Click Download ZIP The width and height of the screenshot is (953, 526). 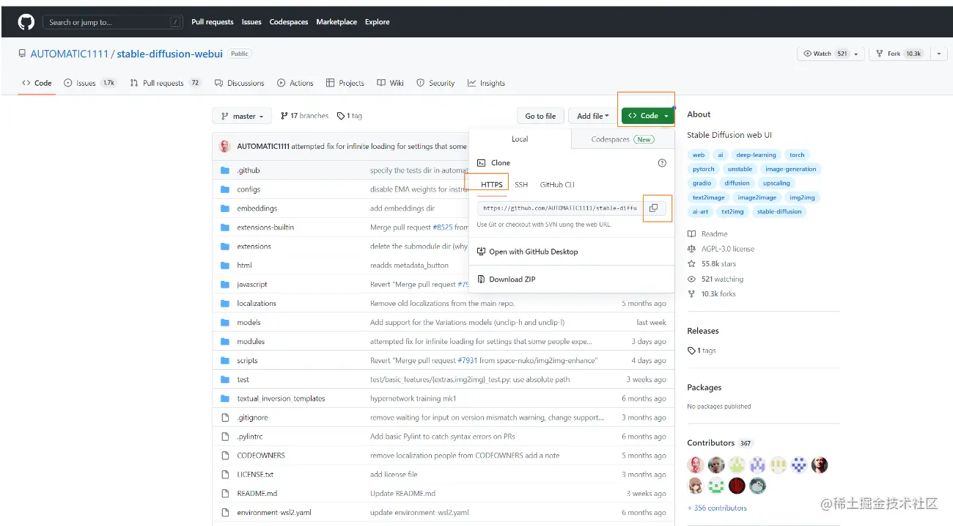pyautogui.click(x=505, y=280)
